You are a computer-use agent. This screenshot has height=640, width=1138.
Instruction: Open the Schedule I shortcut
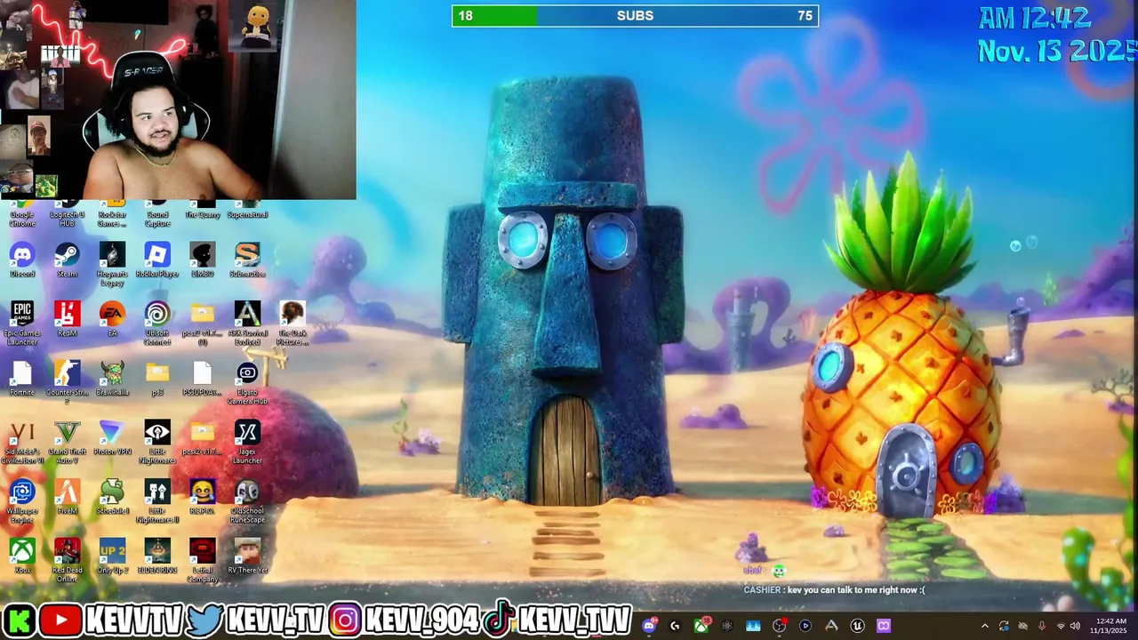coord(112,497)
